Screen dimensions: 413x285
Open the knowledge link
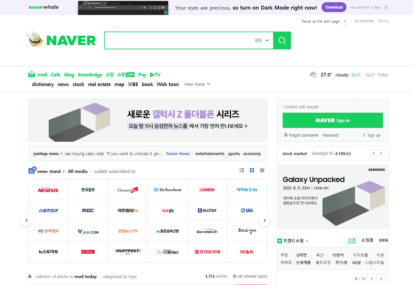pyautogui.click(x=90, y=75)
